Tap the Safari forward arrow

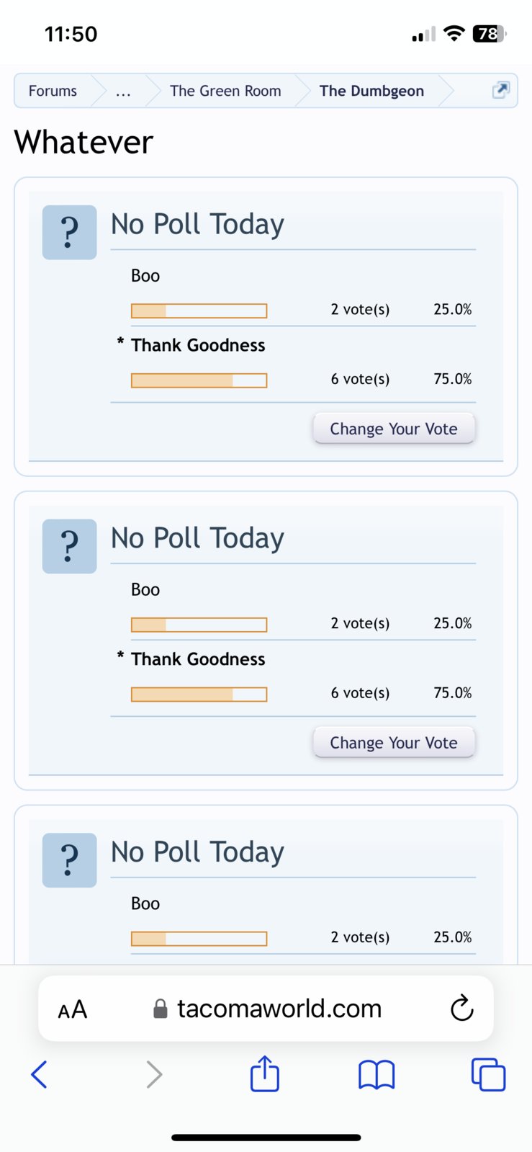(154, 1074)
